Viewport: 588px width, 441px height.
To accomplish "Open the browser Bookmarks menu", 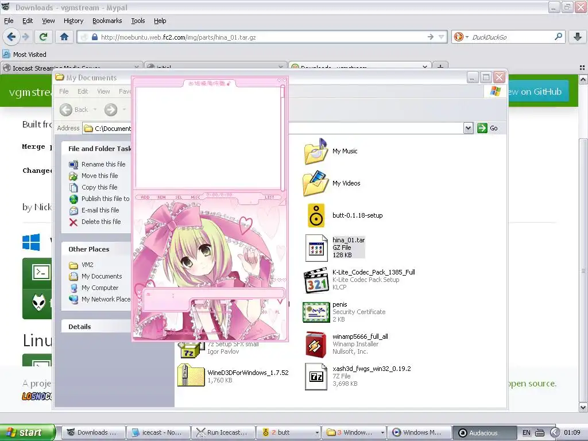I will [x=107, y=21].
